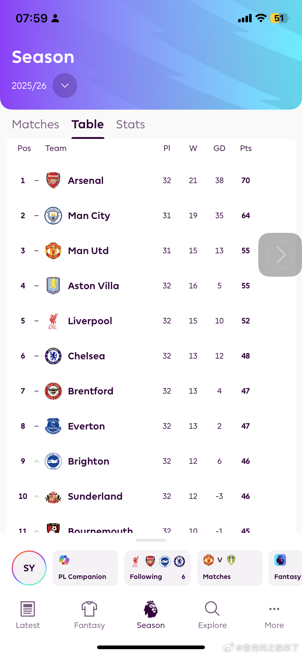Open the PL Companion card
The height and width of the screenshot is (655, 302).
coord(85,568)
